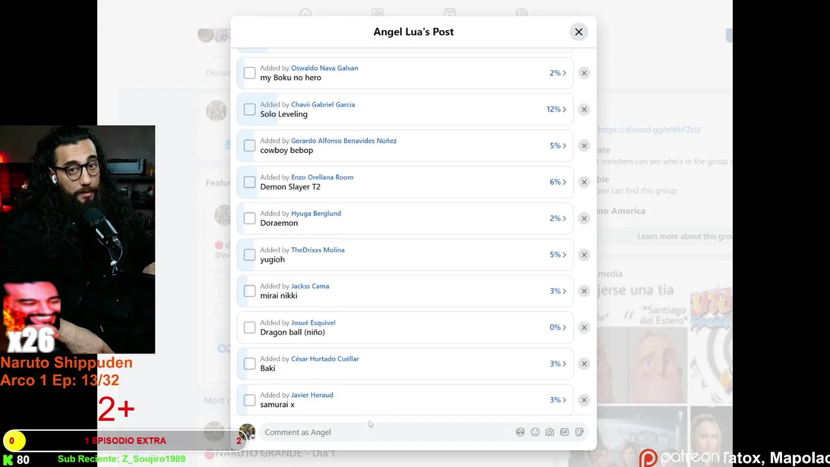Screen dimensions: 830x467
Task: Check the samurai x option
Action: point(250,400)
